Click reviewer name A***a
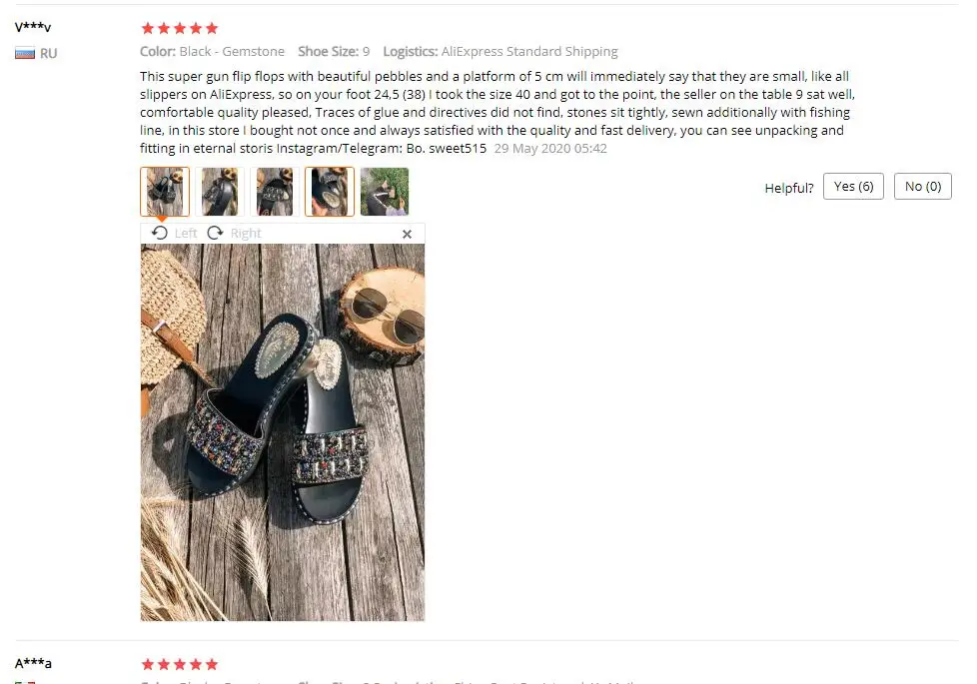This screenshot has height=684, width=977. coord(33,663)
